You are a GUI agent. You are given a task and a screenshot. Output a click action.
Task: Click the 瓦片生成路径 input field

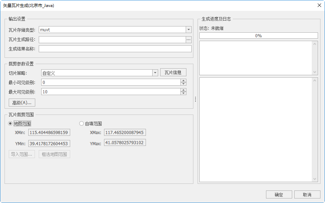pyautogui.click(x=112, y=40)
